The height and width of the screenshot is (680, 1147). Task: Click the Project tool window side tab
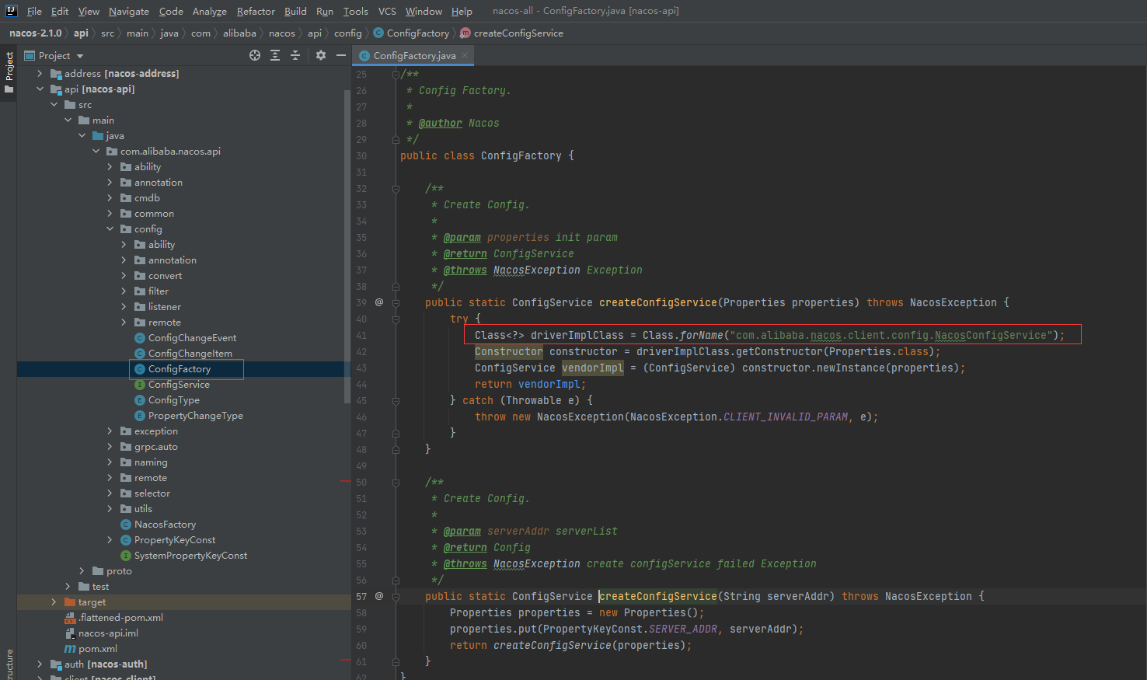click(9, 72)
